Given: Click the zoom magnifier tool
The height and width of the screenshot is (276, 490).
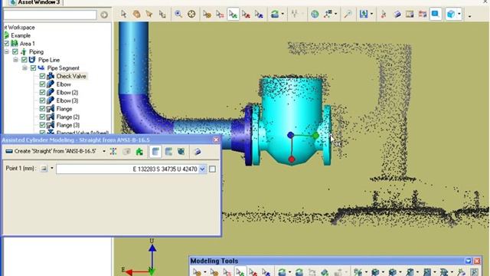Looking at the screenshot, I should [178, 14].
